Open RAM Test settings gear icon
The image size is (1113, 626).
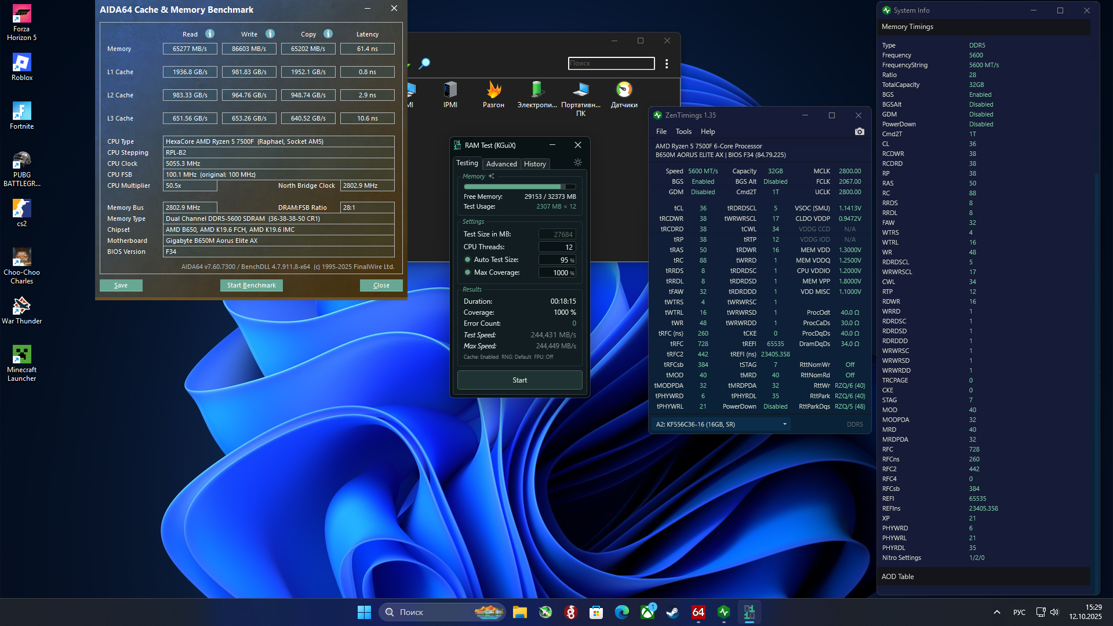pos(577,163)
